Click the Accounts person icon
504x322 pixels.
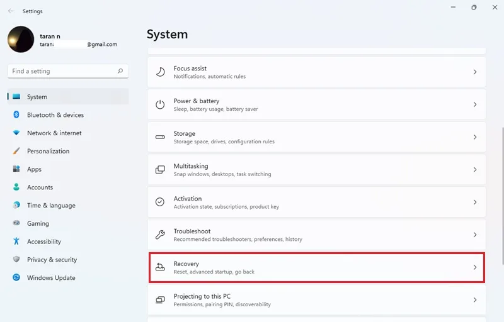(16, 187)
